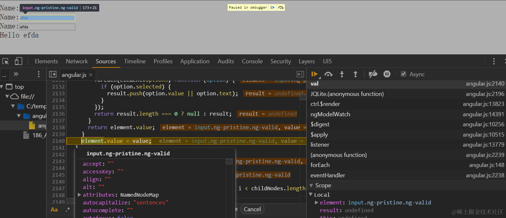The image size is (506, 218).
Task: Select forEach call stack frame
Action: [x=406, y=165]
